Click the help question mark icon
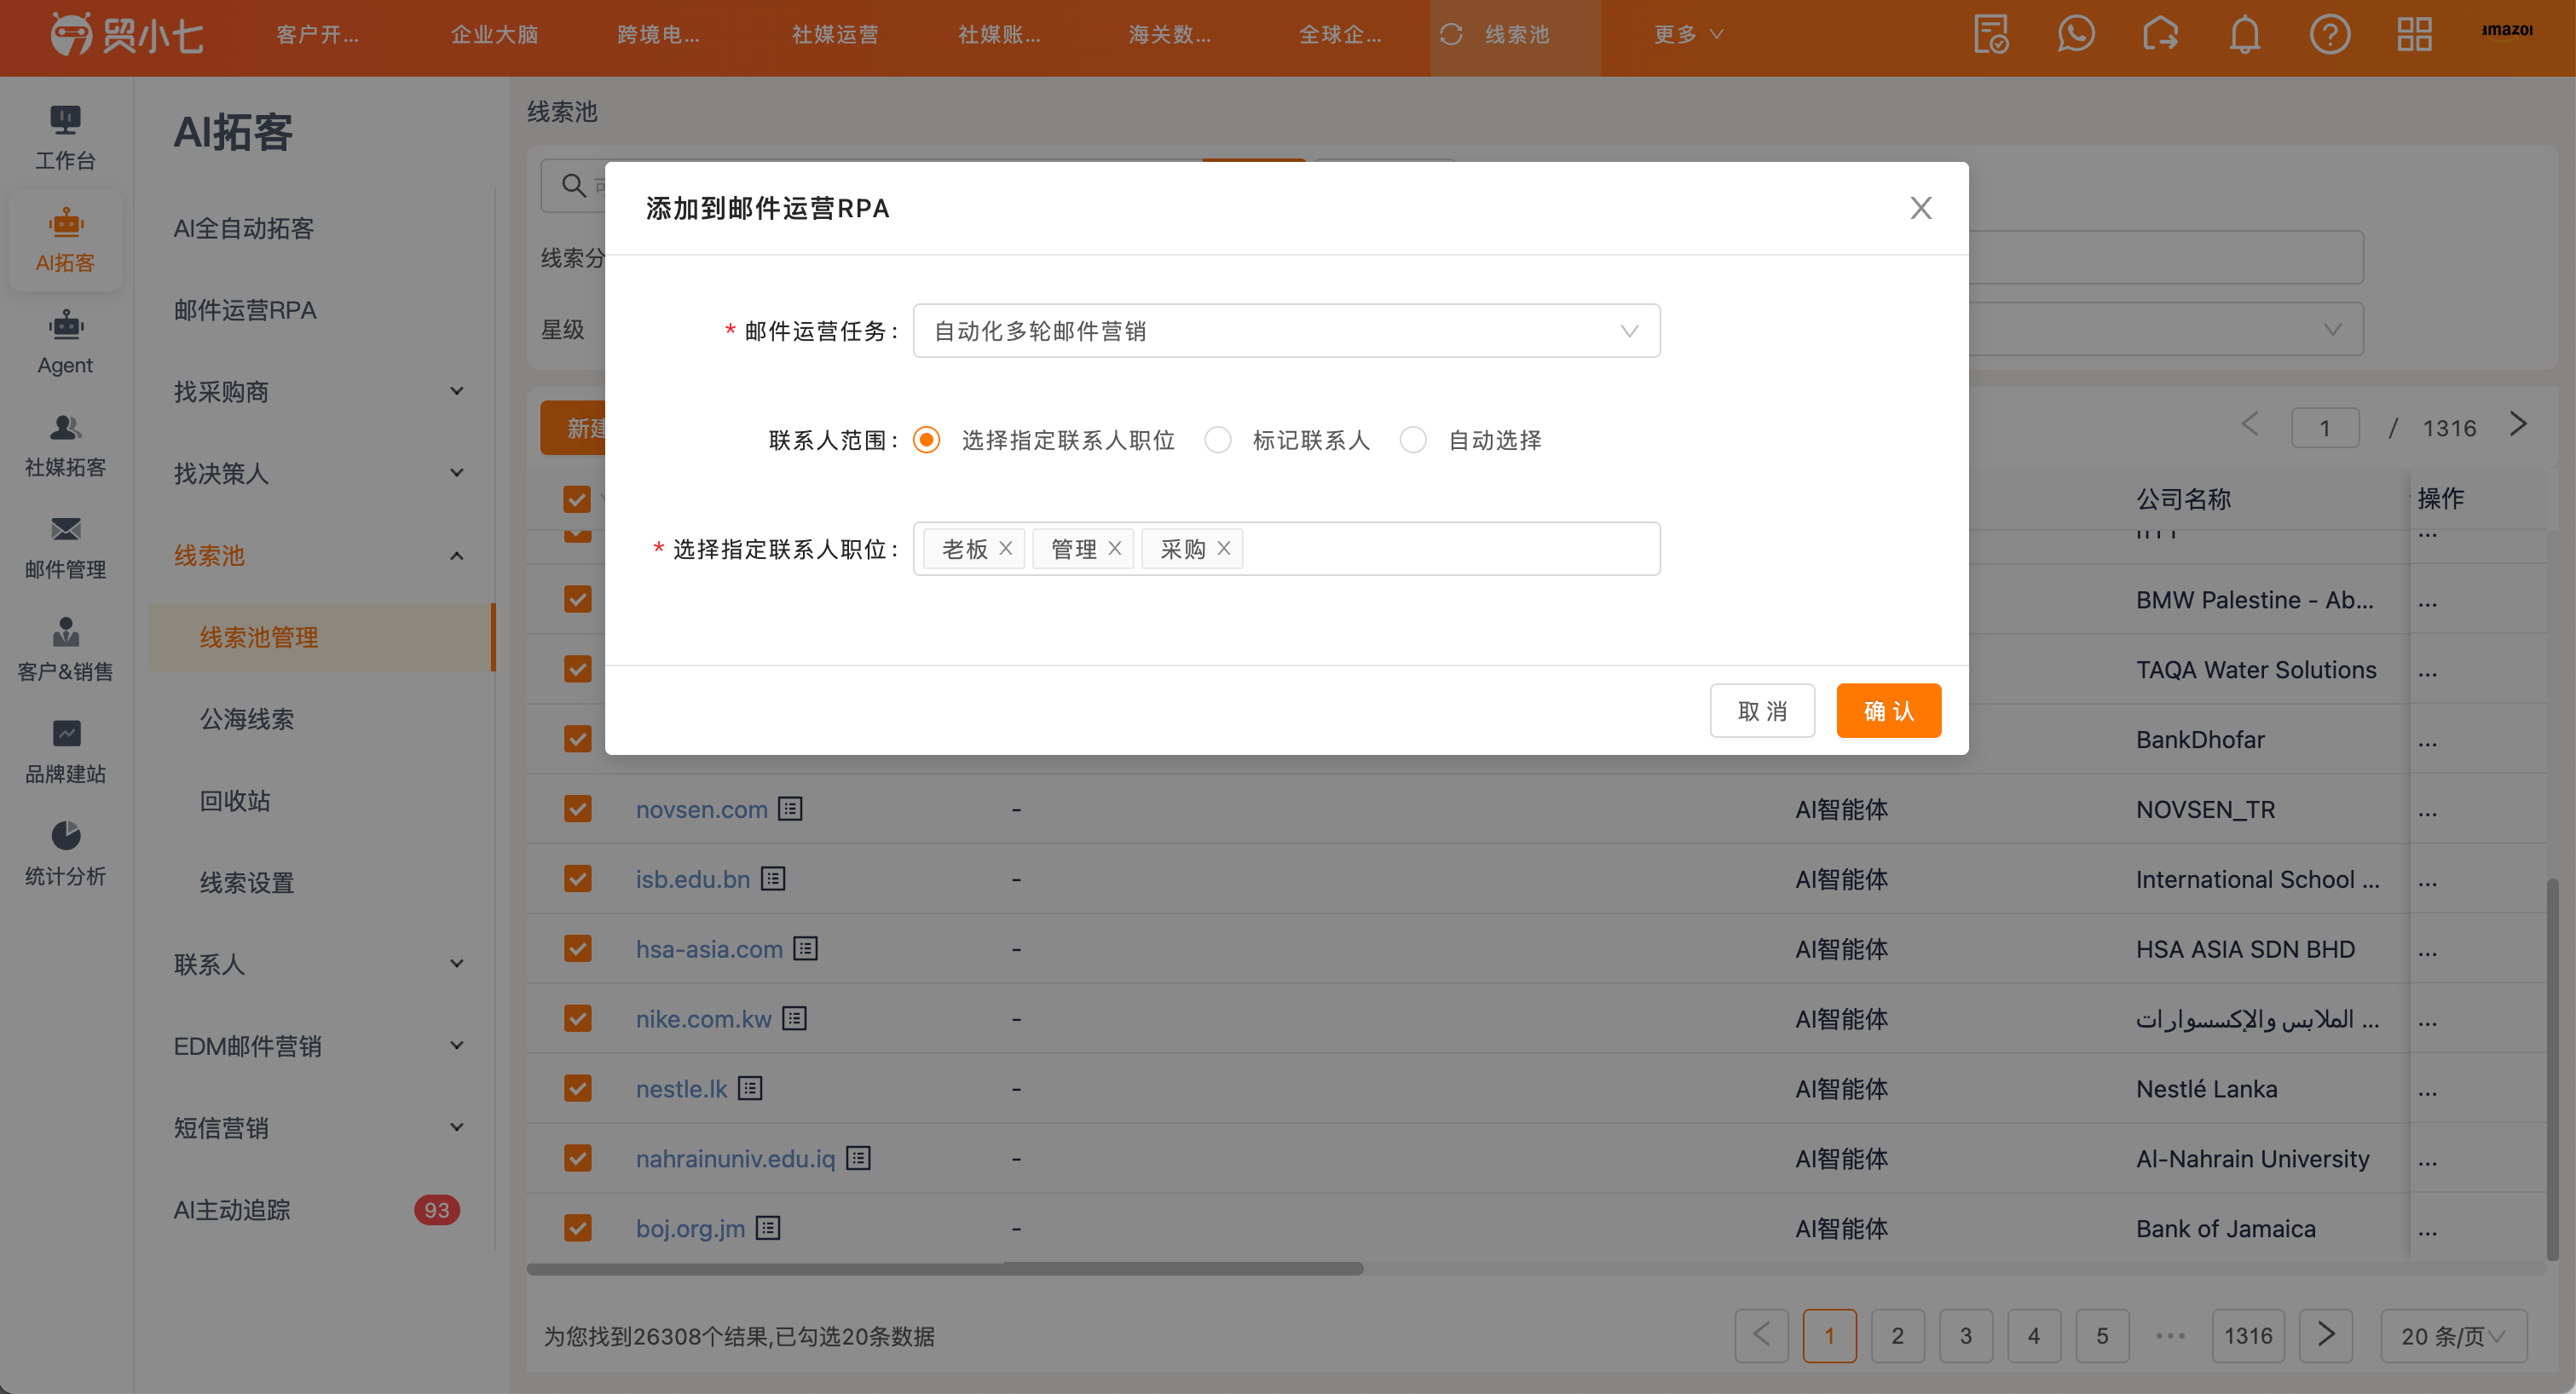The height and width of the screenshot is (1394, 2576). click(x=2330, y=34)
